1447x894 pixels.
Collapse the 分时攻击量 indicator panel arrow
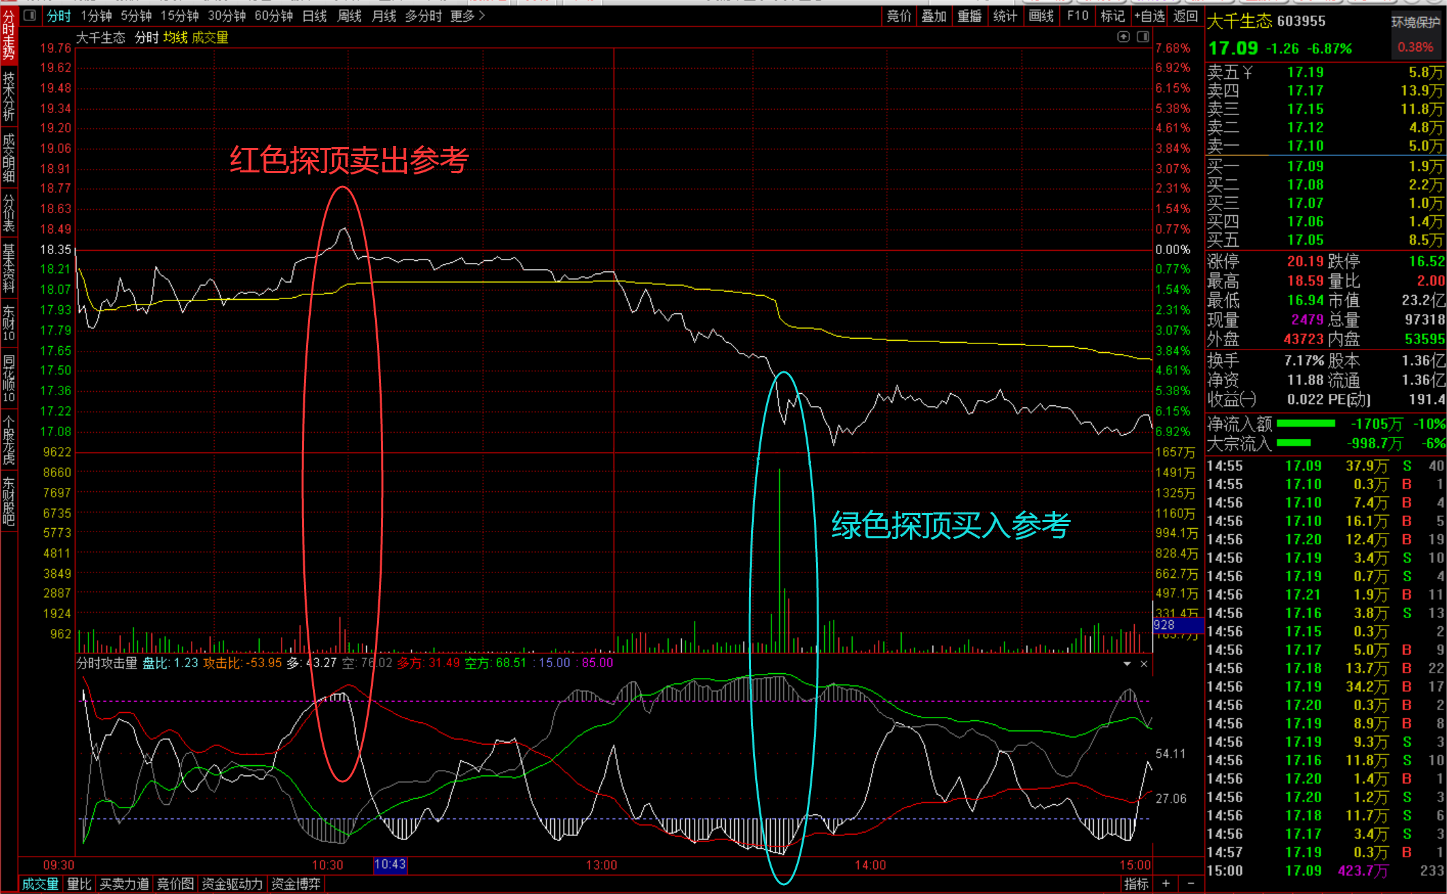[1129, 663]
